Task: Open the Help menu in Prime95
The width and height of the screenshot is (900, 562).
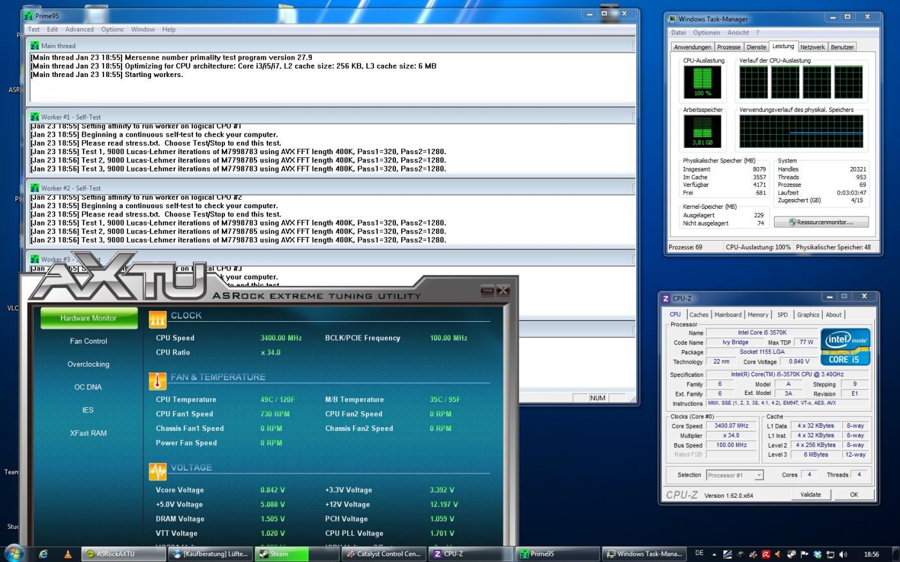Action: 168,30
